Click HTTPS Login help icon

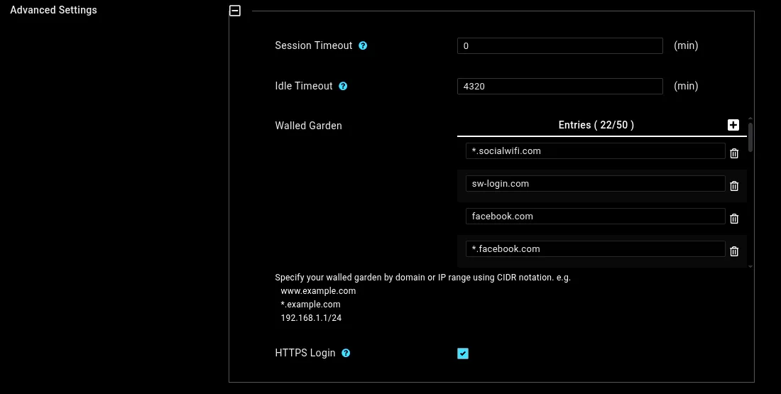346,353
